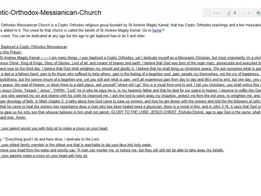Viewport: 261px width, 196px height.
Task: Open the discussion speech bubble icon
Action: coord(244,13)
